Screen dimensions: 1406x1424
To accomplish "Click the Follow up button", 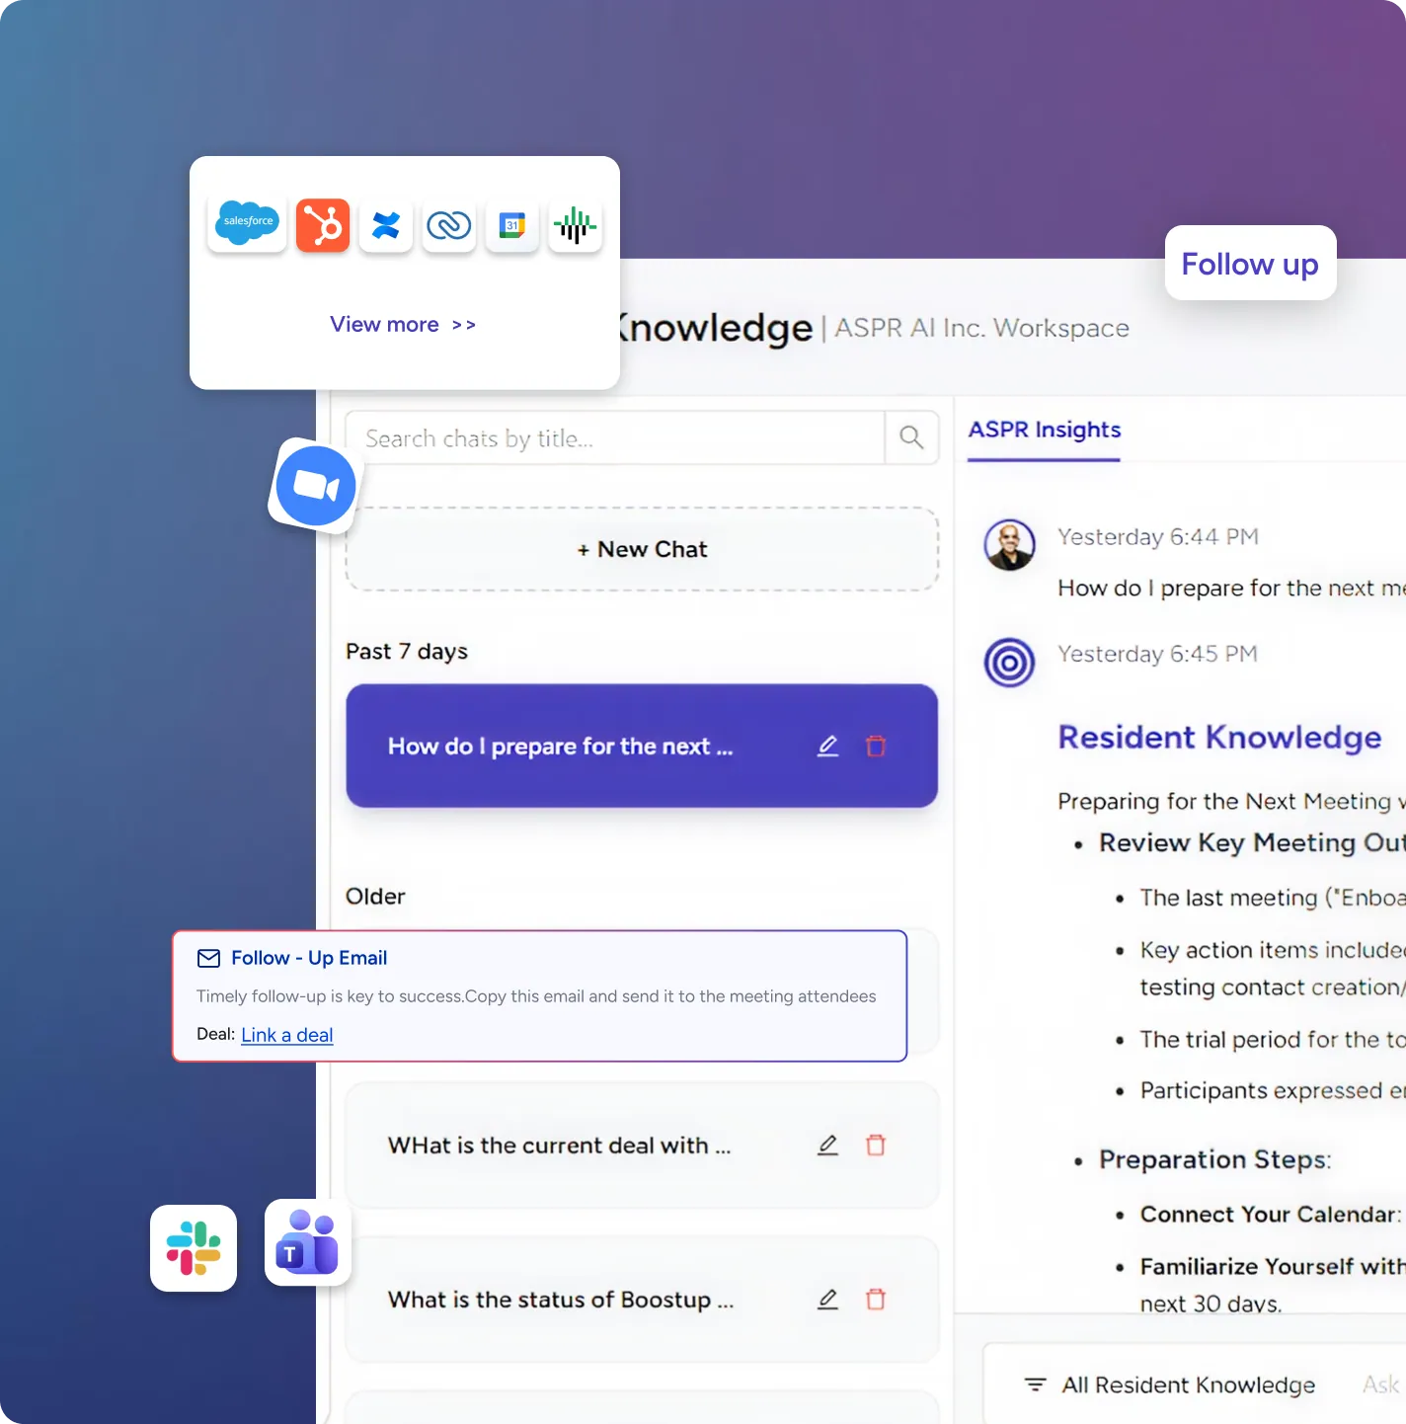I will pyautogui.click(x=1250, y=264).
